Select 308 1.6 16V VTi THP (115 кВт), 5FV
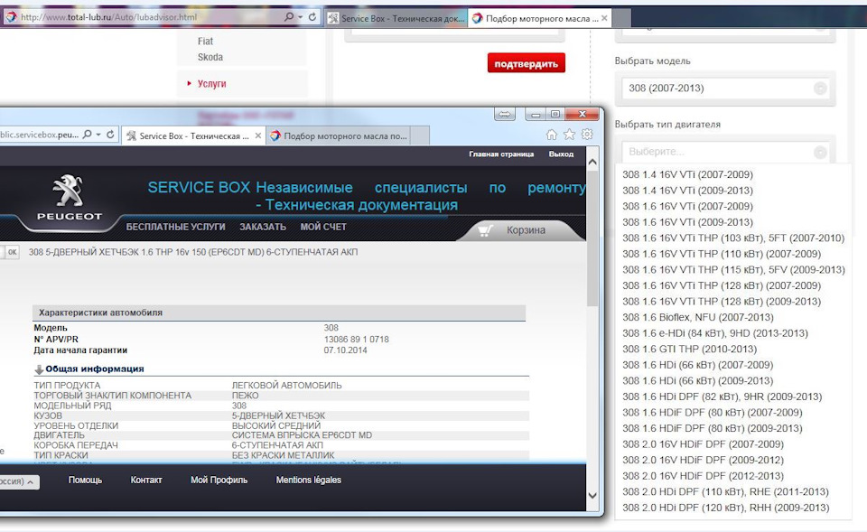The height and width of the screenshot is (532, 867). click(733, 270)
